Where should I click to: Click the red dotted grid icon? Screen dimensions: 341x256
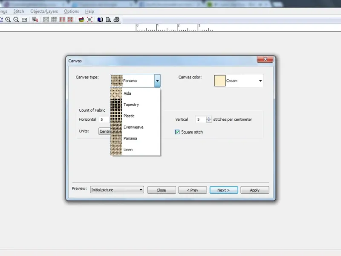coord(70,20)
